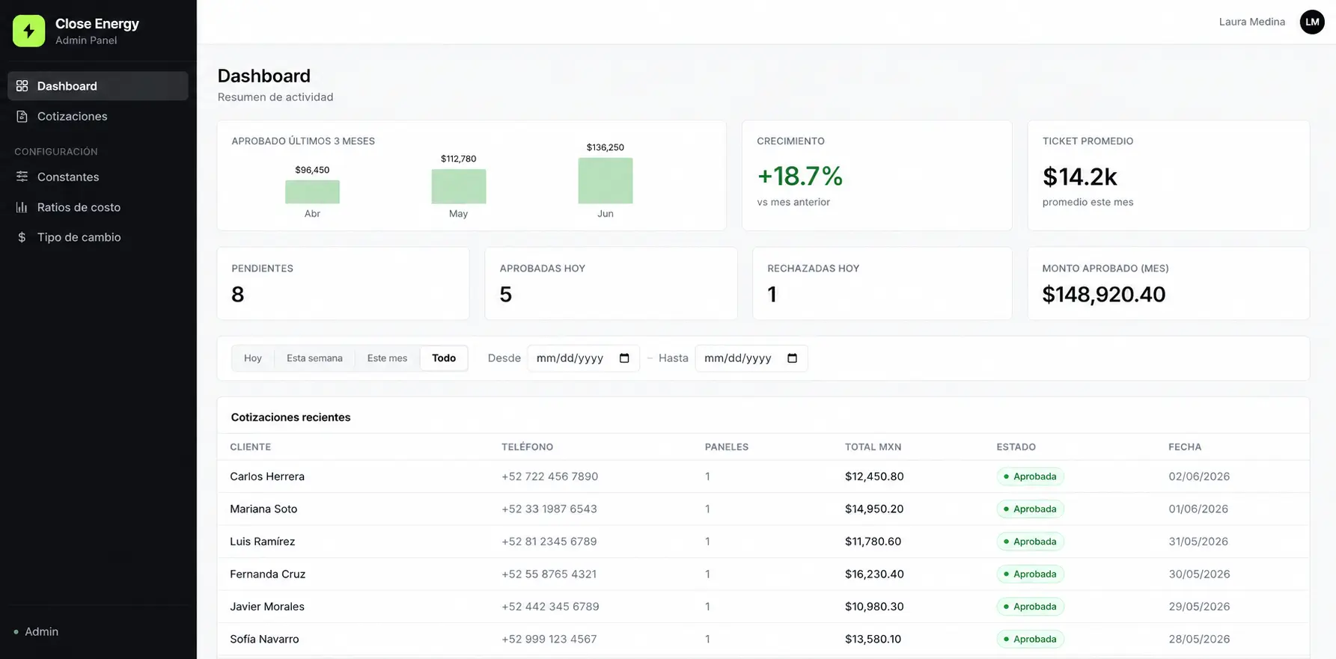Screen dimensions: 1336x659
Task: Click the date 31/05/2026
Action: [1198, 542]
